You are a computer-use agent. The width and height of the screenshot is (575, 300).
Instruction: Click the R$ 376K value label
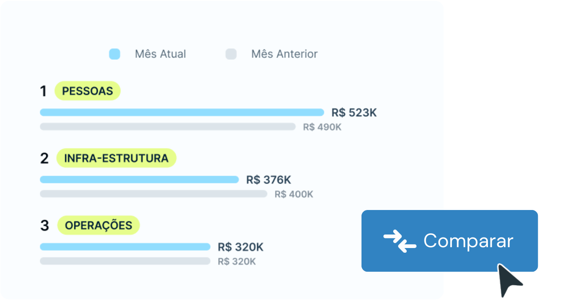coord(268,180)
